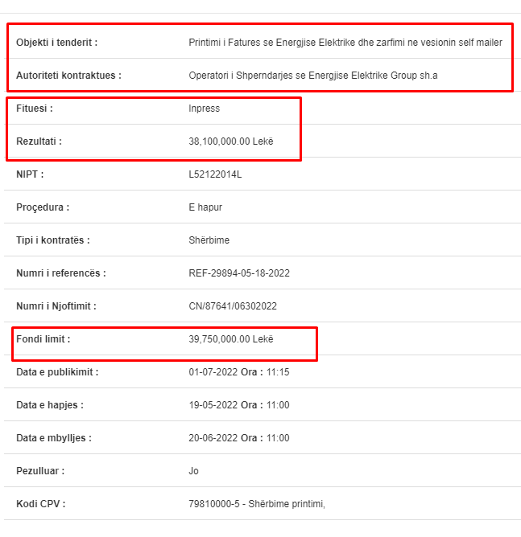Click the NIPT value L52122014L
Viewport: 521px width, 537px height.
[215, 174]
